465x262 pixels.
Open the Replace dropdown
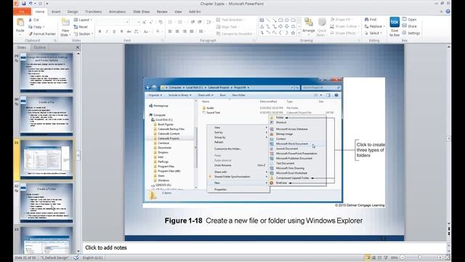coord(375,26)
